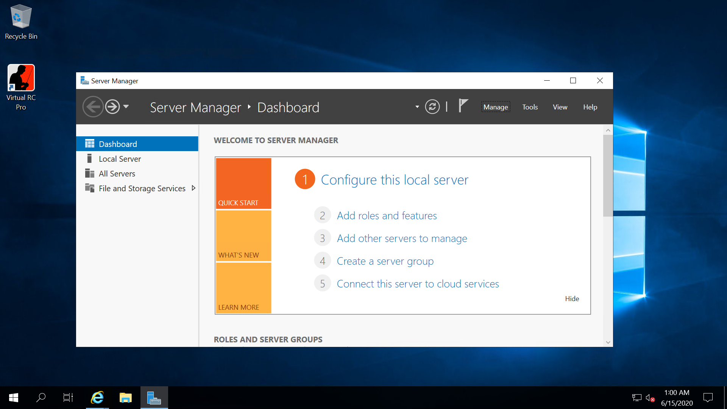
Task: Click the orange step 1 circle
Action: (x=305, y=179)
